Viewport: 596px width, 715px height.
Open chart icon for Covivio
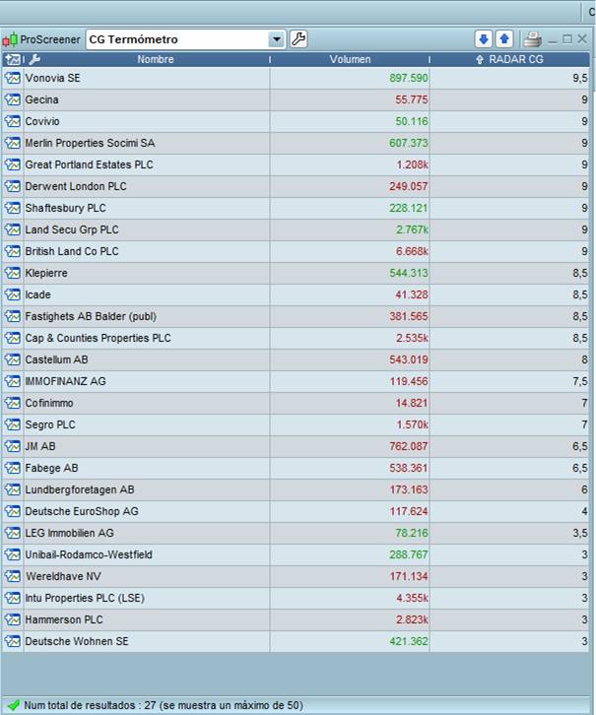click(13, 121)
